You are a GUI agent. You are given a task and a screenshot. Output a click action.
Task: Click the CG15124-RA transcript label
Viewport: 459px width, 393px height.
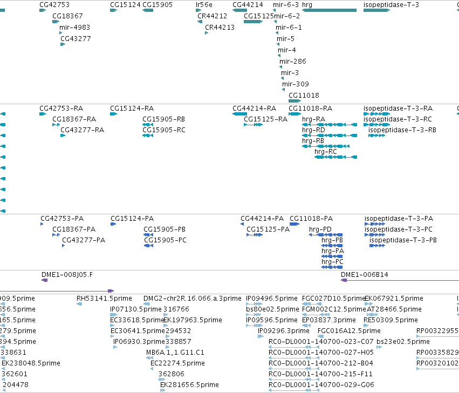(x=132, y=109)
